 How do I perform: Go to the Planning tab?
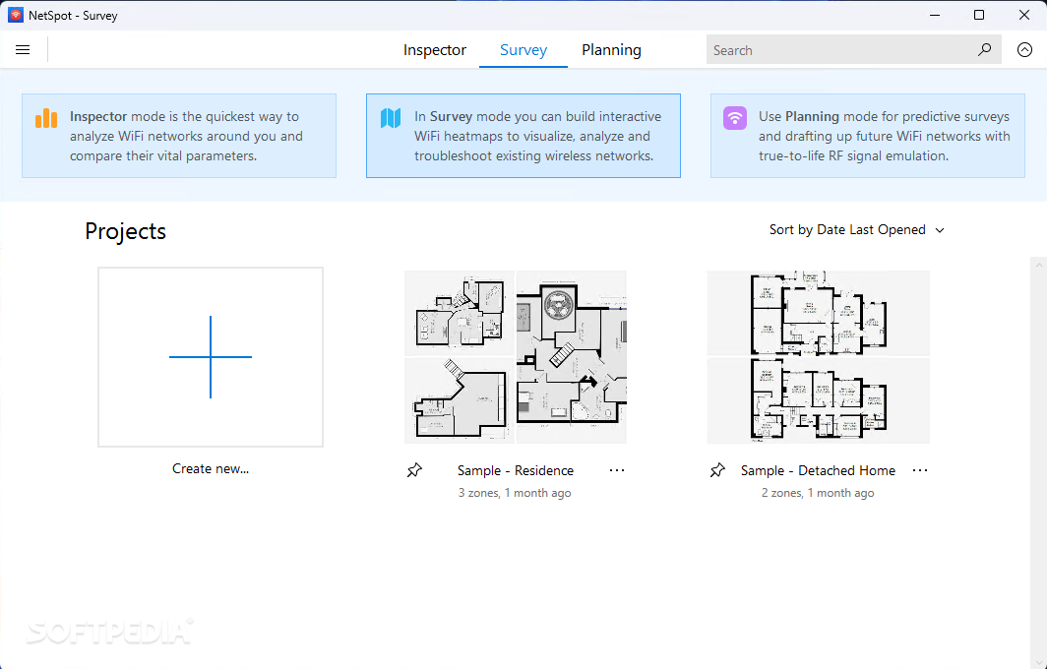pos(611,50)
